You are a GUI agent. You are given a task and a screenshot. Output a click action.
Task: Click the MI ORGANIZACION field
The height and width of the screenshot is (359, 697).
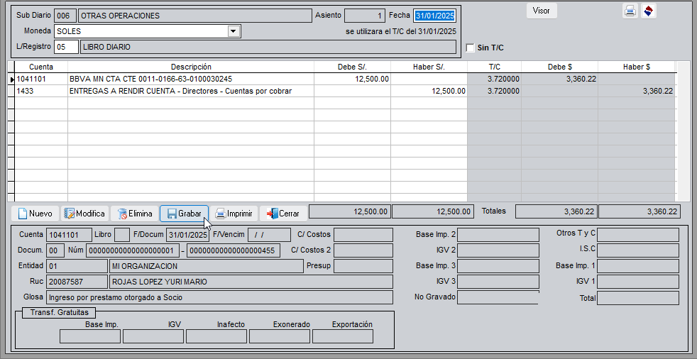207,266
